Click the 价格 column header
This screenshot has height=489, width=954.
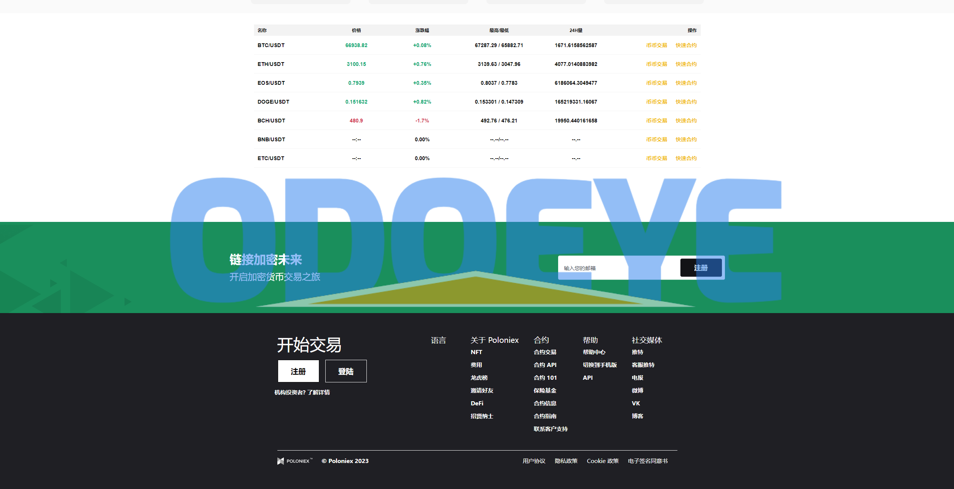(356, 31)
